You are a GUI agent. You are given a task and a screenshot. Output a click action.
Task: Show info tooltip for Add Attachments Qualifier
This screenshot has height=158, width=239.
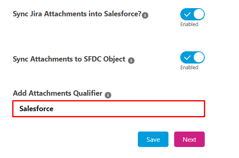108,95
